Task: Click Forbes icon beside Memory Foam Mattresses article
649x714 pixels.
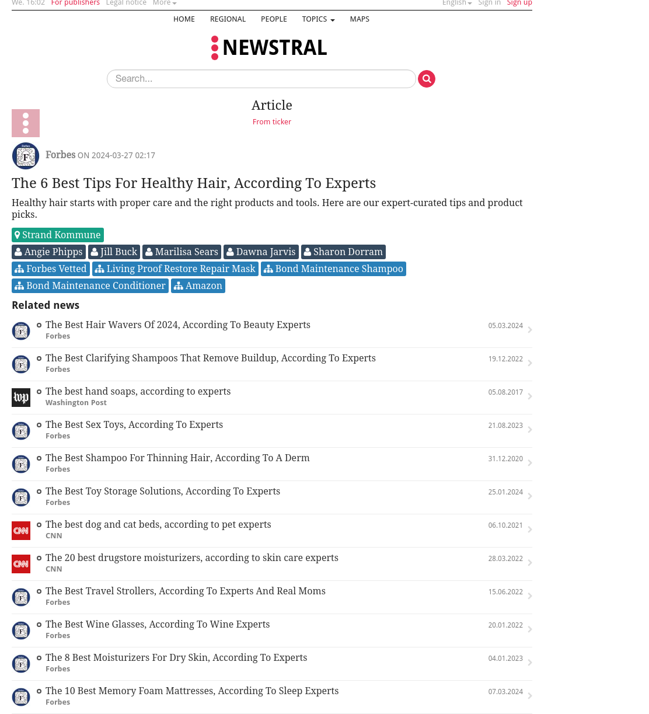Action: (x=21, y=697)
